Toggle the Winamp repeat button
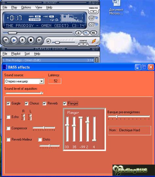 [x=92, y=18]
